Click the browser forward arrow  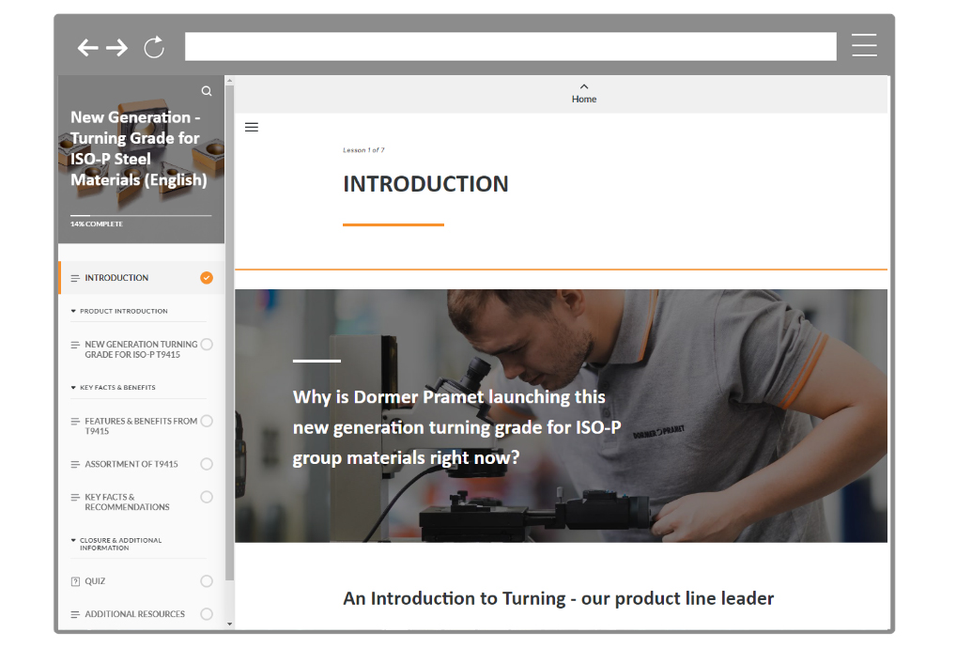(116, 47)
